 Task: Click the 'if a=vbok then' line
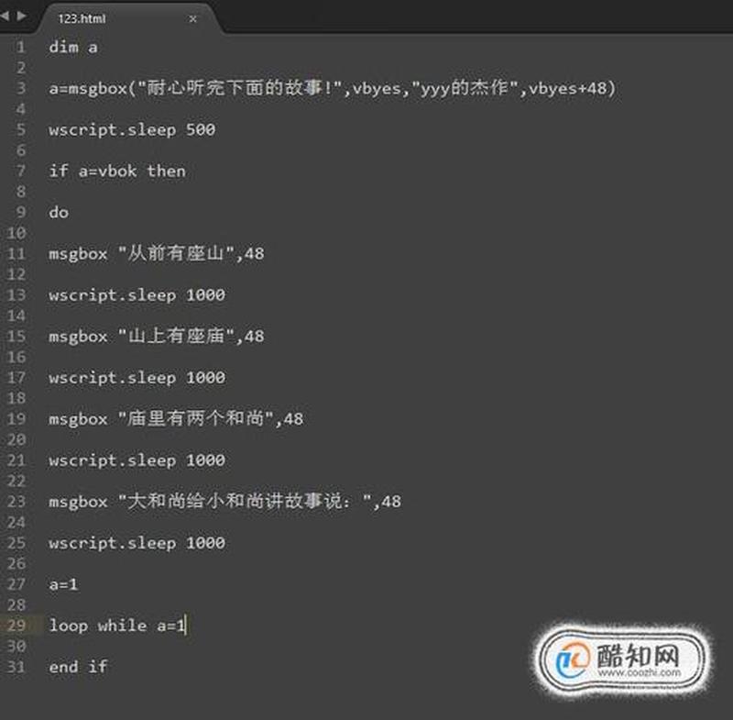coord(117,171)
